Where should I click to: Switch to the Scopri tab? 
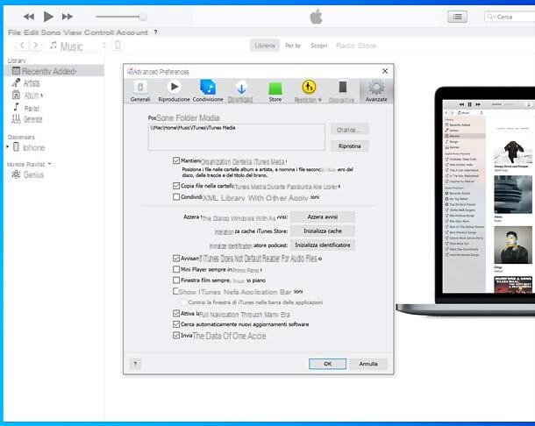pyautogui.click(x=318, y=46)
